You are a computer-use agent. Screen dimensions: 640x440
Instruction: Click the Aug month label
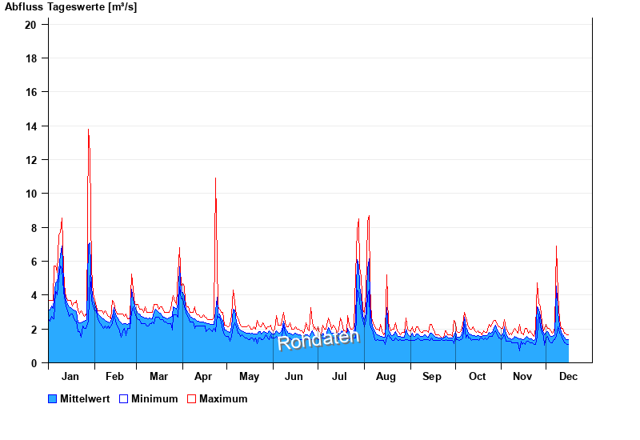pyautogui.click(x=386, y=377)
